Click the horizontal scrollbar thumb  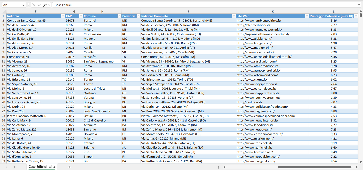tap(315, 167)
